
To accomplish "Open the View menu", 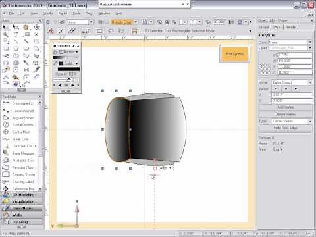I will [34, 13].
